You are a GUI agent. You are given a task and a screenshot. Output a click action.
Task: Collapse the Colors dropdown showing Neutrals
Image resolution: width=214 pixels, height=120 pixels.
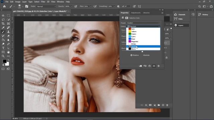coord(143,26)
